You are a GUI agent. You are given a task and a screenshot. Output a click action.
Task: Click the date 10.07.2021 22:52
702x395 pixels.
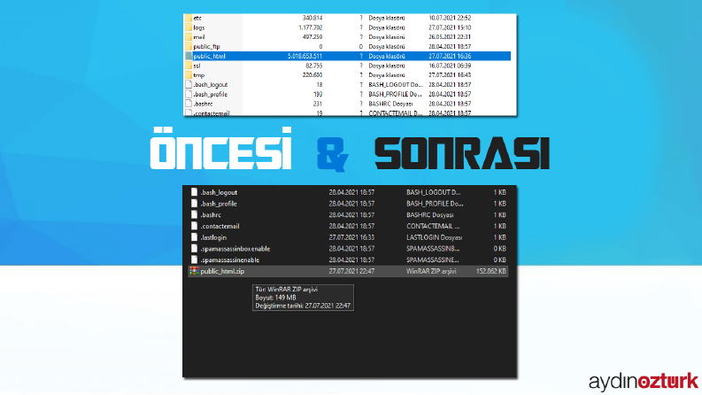point(450,18)
